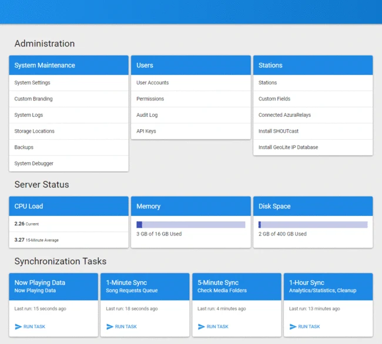
Task: Click the Disk Space card header
Action: [x=313, y=206]
